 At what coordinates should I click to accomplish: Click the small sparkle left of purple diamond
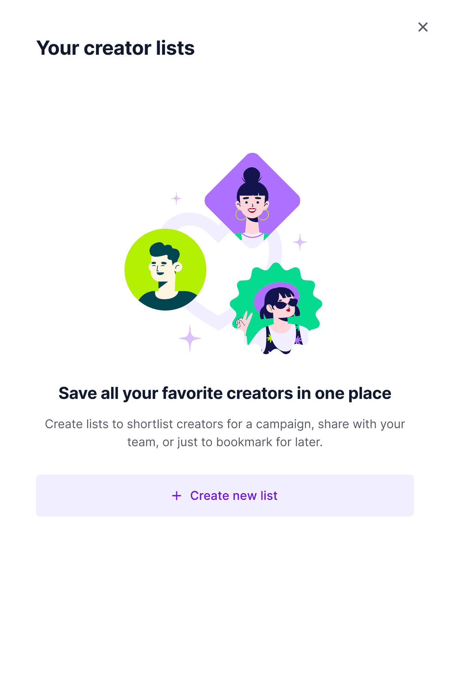[176, 198]
